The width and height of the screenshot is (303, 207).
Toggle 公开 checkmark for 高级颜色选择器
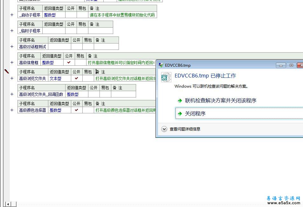[x=77, y=110]
